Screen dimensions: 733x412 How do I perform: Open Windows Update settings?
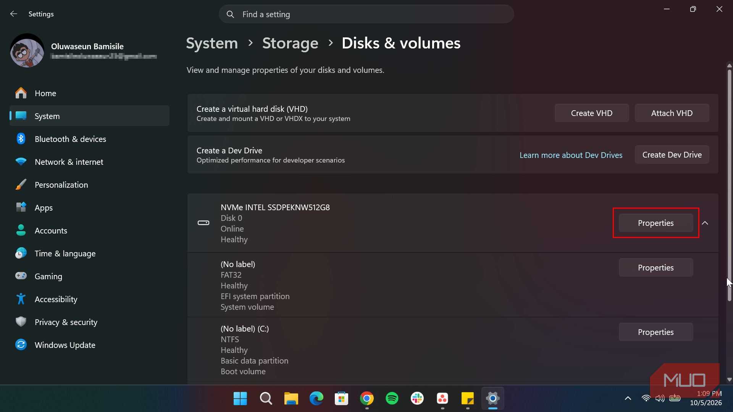pos(89,345)
